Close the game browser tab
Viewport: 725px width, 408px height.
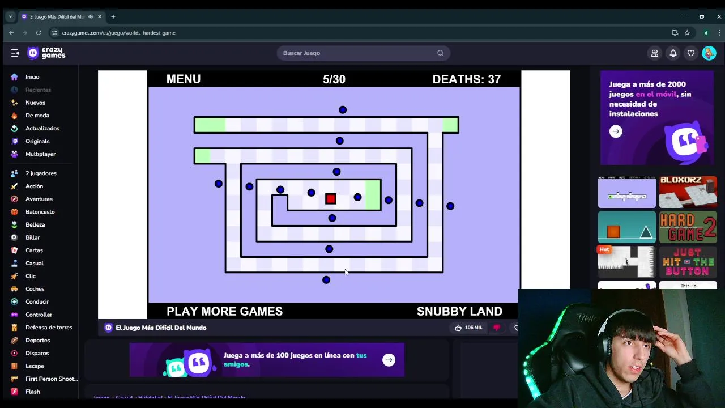point(100,16)
